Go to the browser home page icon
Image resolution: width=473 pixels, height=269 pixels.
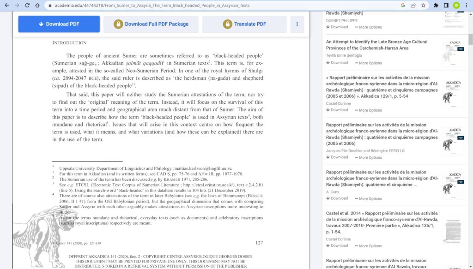[x=38, y=5]
